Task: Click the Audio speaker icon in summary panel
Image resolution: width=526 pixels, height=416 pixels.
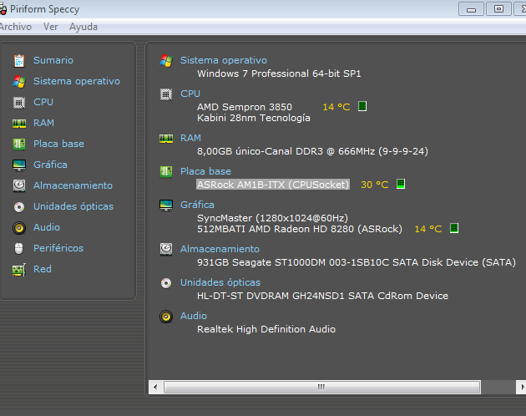Action: click(x=166, y=317)
